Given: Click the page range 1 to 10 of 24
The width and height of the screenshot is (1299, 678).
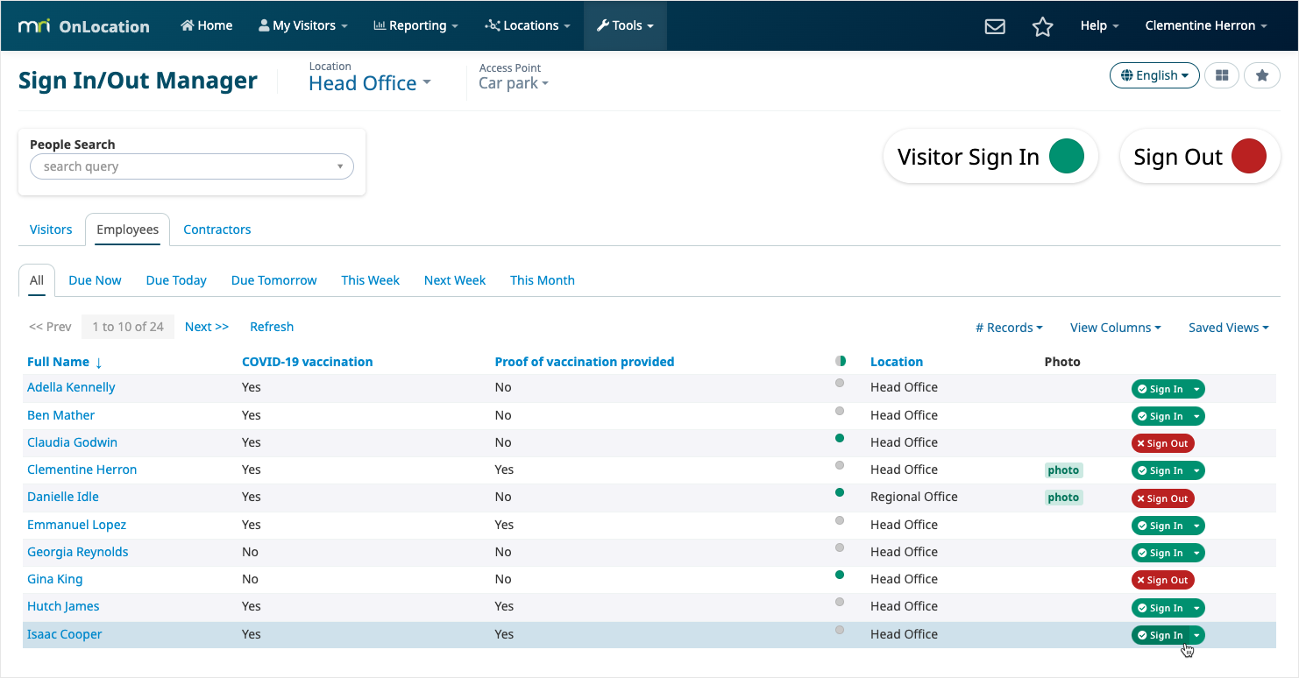Looking at the screenshot, I should (x=128, y=327).
